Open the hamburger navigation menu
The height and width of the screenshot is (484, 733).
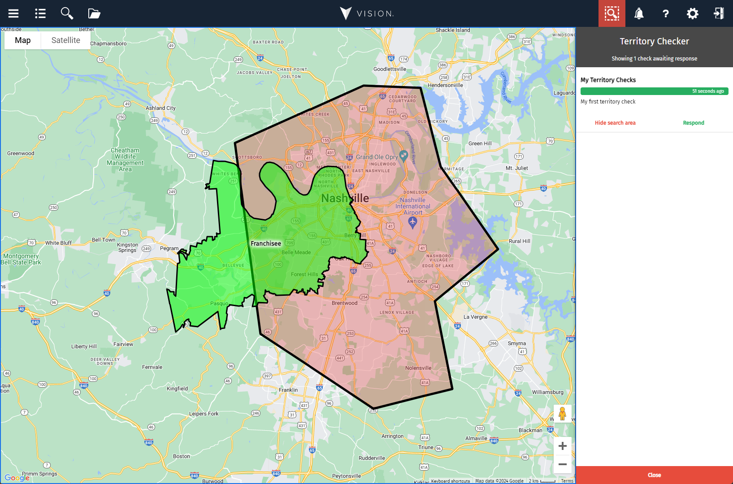[13, 13]
